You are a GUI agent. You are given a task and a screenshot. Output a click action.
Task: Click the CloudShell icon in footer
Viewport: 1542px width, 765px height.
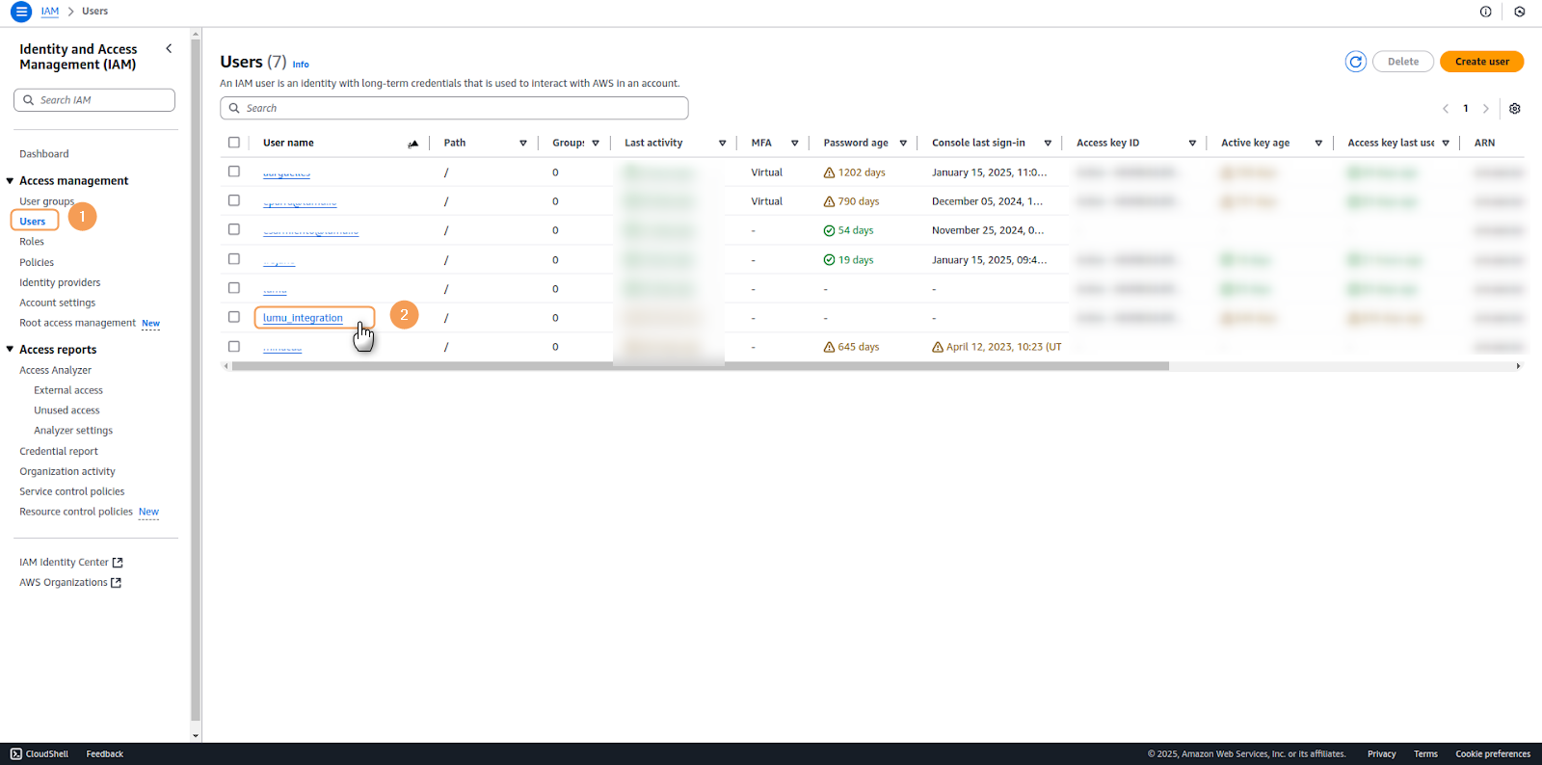click(16, 753)
